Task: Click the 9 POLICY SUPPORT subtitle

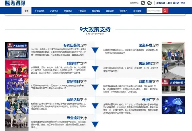Action: coord(95,34)
